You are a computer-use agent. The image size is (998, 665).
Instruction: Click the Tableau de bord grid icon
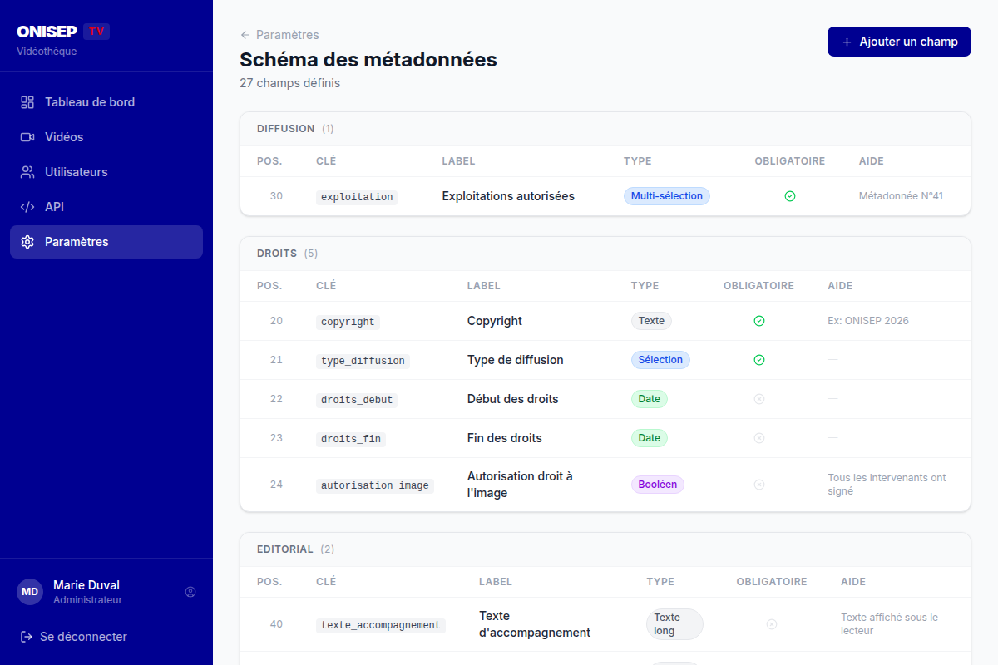click(27, 102)
